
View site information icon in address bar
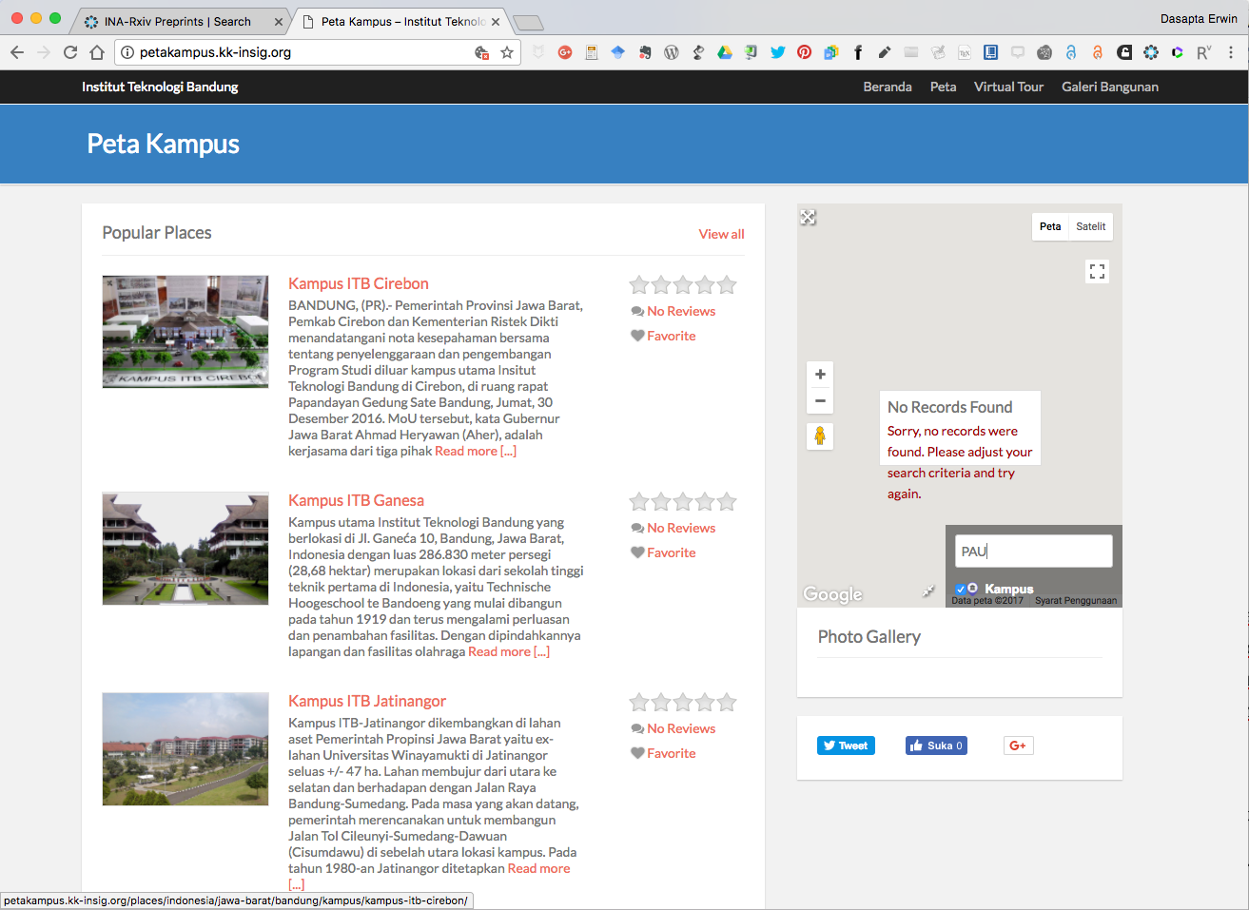click(x=127, y=52)
